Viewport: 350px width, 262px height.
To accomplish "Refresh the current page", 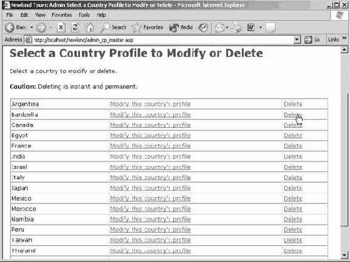I will click(x=75, y=27).
